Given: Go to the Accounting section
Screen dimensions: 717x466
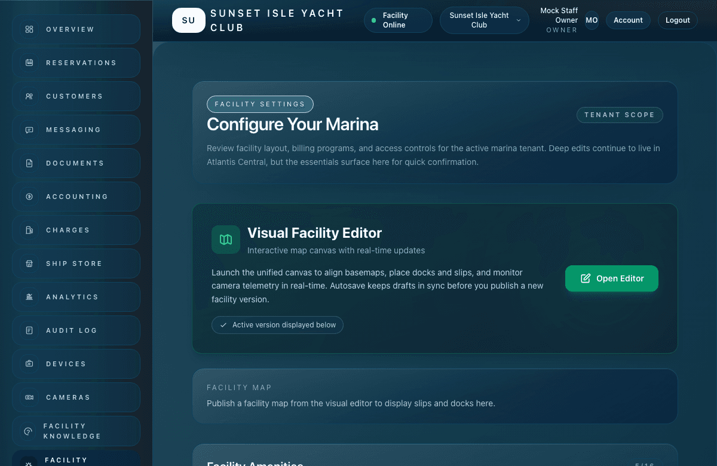Looking at the screenshot, I should pyautogui.click(x=76, y=197).
